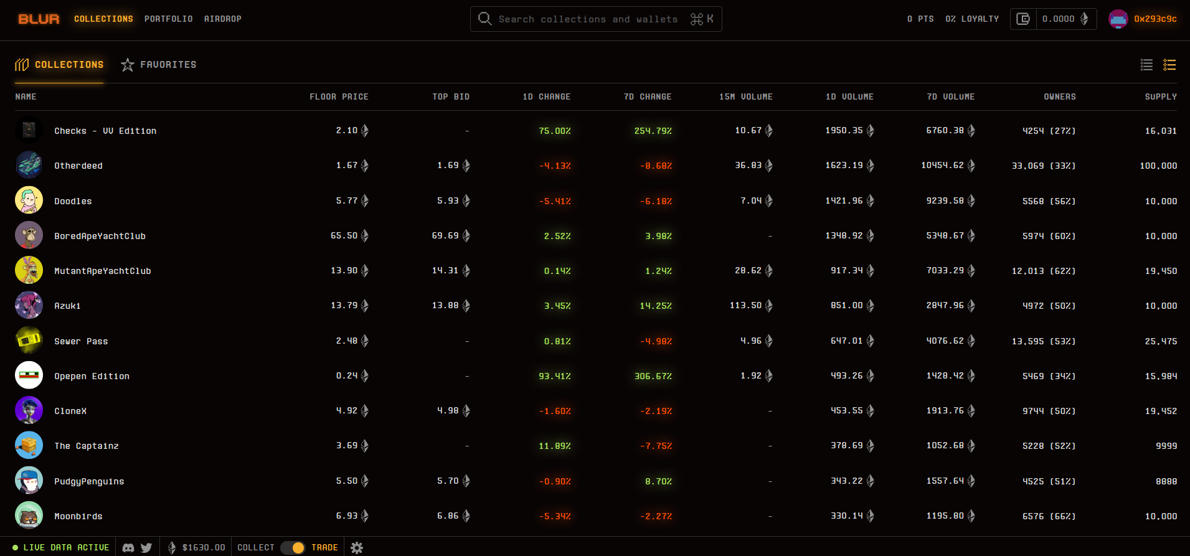Sort by Floor Price column

(339, 97)
